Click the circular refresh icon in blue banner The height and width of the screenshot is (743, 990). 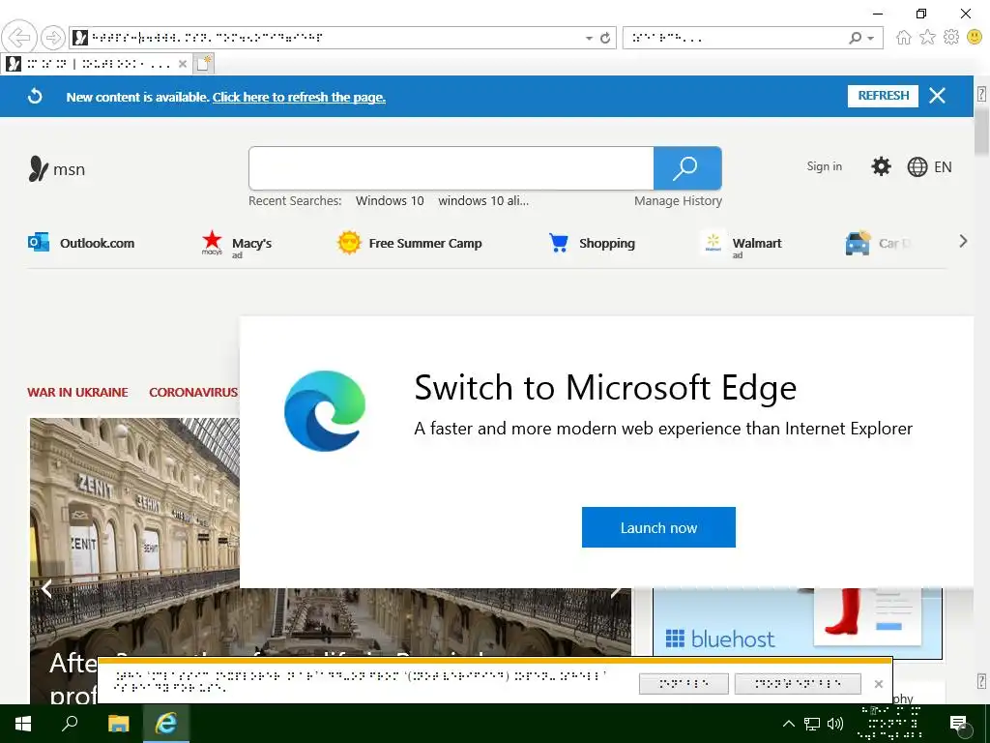(36, 96)
